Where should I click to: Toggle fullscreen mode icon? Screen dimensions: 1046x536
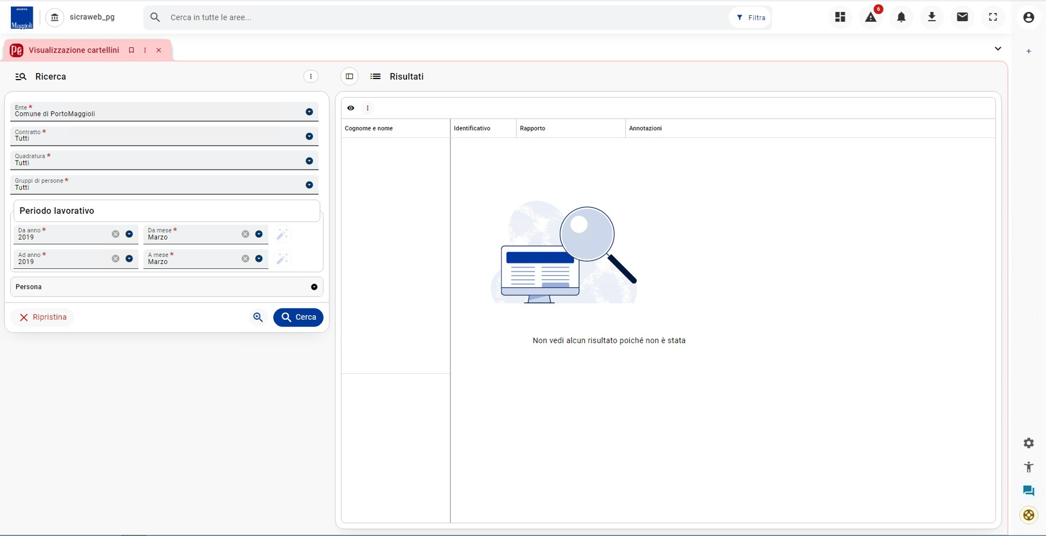click(993, 17)
